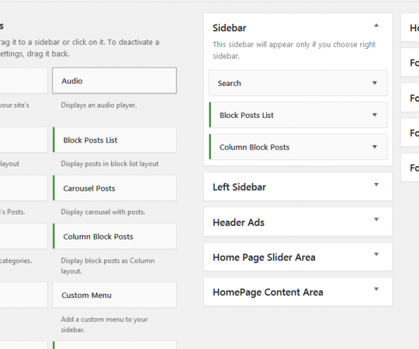Open Block Posts List widget title in Sidebar
This screenshot has height=349, width=419.
[x=247, y=115]
